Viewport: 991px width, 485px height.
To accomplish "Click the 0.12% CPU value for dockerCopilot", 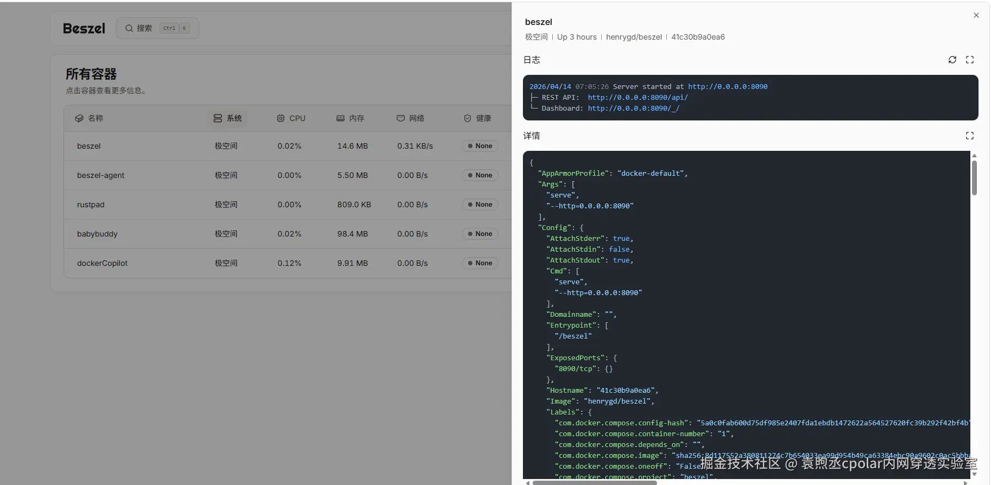I will 289,263.
